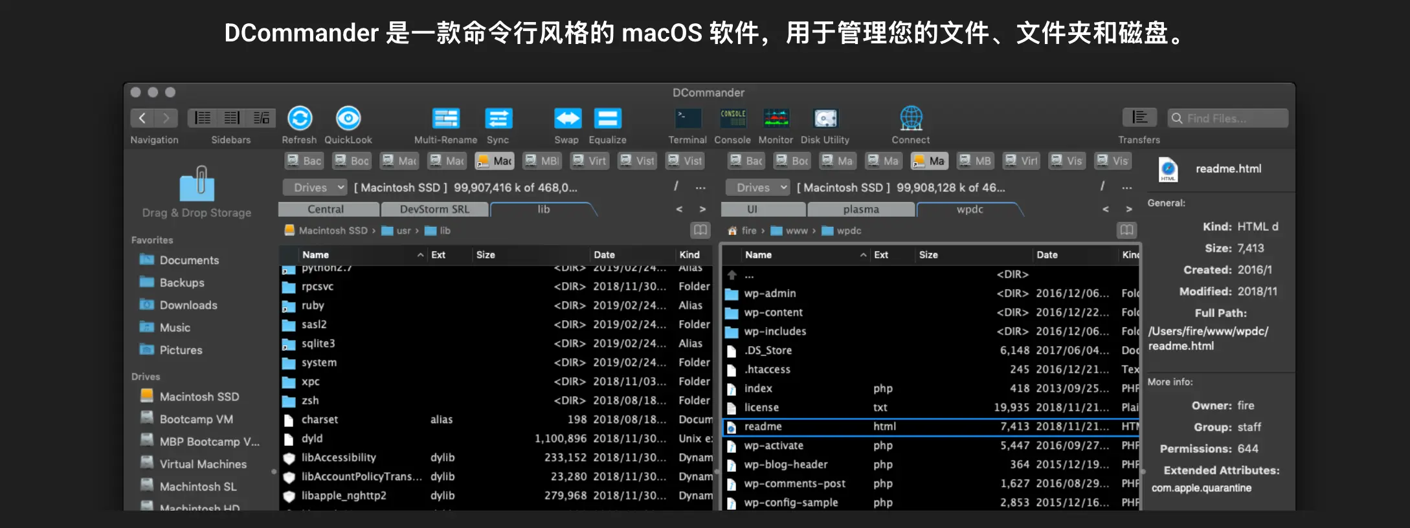1410x528 pixels.
Task: Open the Disk Utility icon
Action: 825,119
